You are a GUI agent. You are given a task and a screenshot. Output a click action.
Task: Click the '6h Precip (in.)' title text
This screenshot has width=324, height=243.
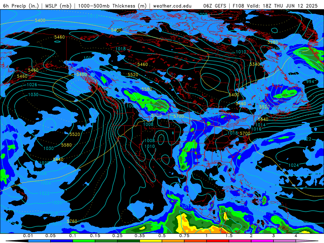click(x=21, y=6)
